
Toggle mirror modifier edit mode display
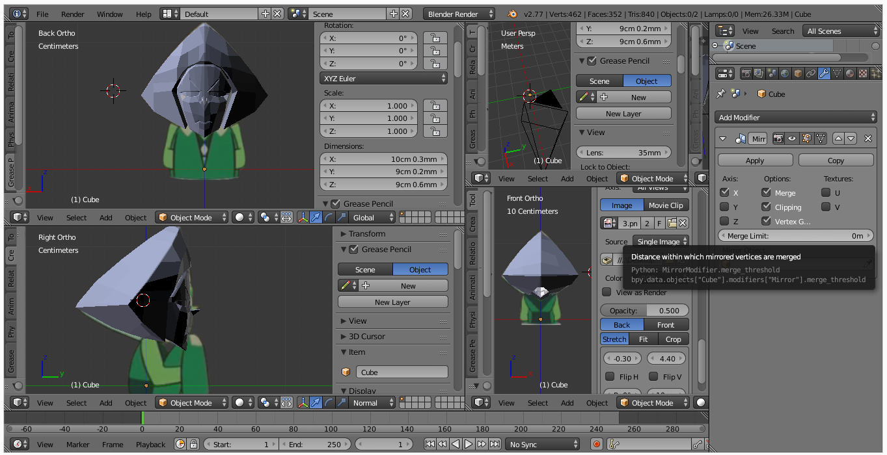tap(806, 138)
